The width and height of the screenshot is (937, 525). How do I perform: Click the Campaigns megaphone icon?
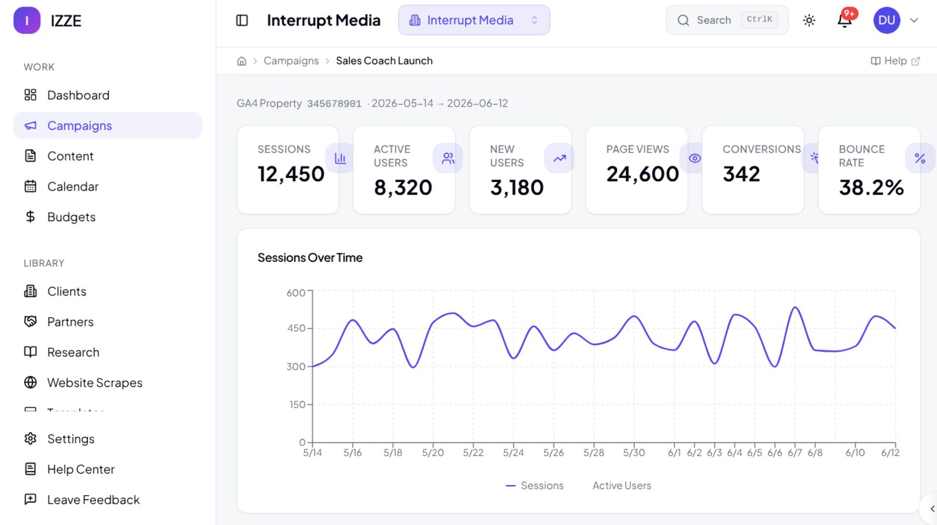click(30, 125)
